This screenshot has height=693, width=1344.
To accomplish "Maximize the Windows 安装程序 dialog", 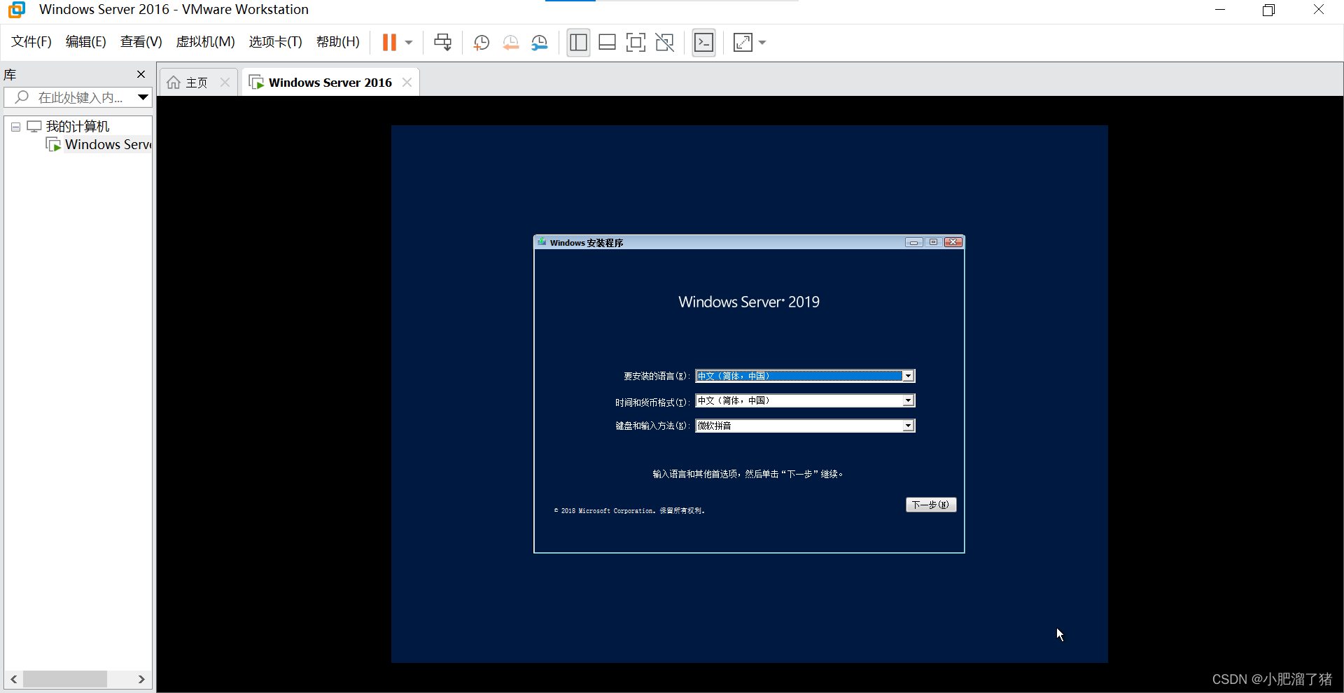I will coord(933,242).
